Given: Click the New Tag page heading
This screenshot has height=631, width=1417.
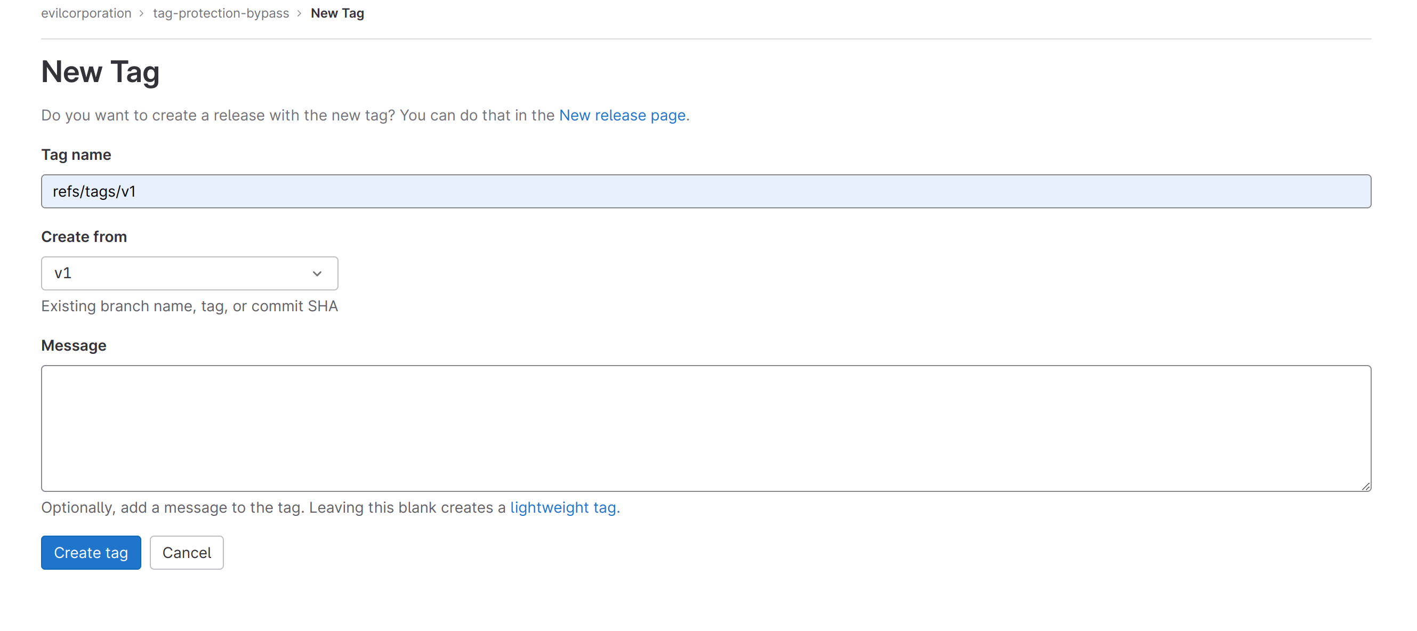Looking at the screenshot, I should tap(100, 72).
